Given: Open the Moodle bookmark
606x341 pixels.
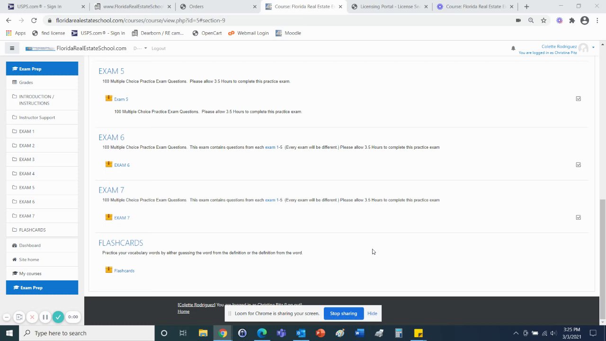Looking at the screenshot, I should 288,33.
